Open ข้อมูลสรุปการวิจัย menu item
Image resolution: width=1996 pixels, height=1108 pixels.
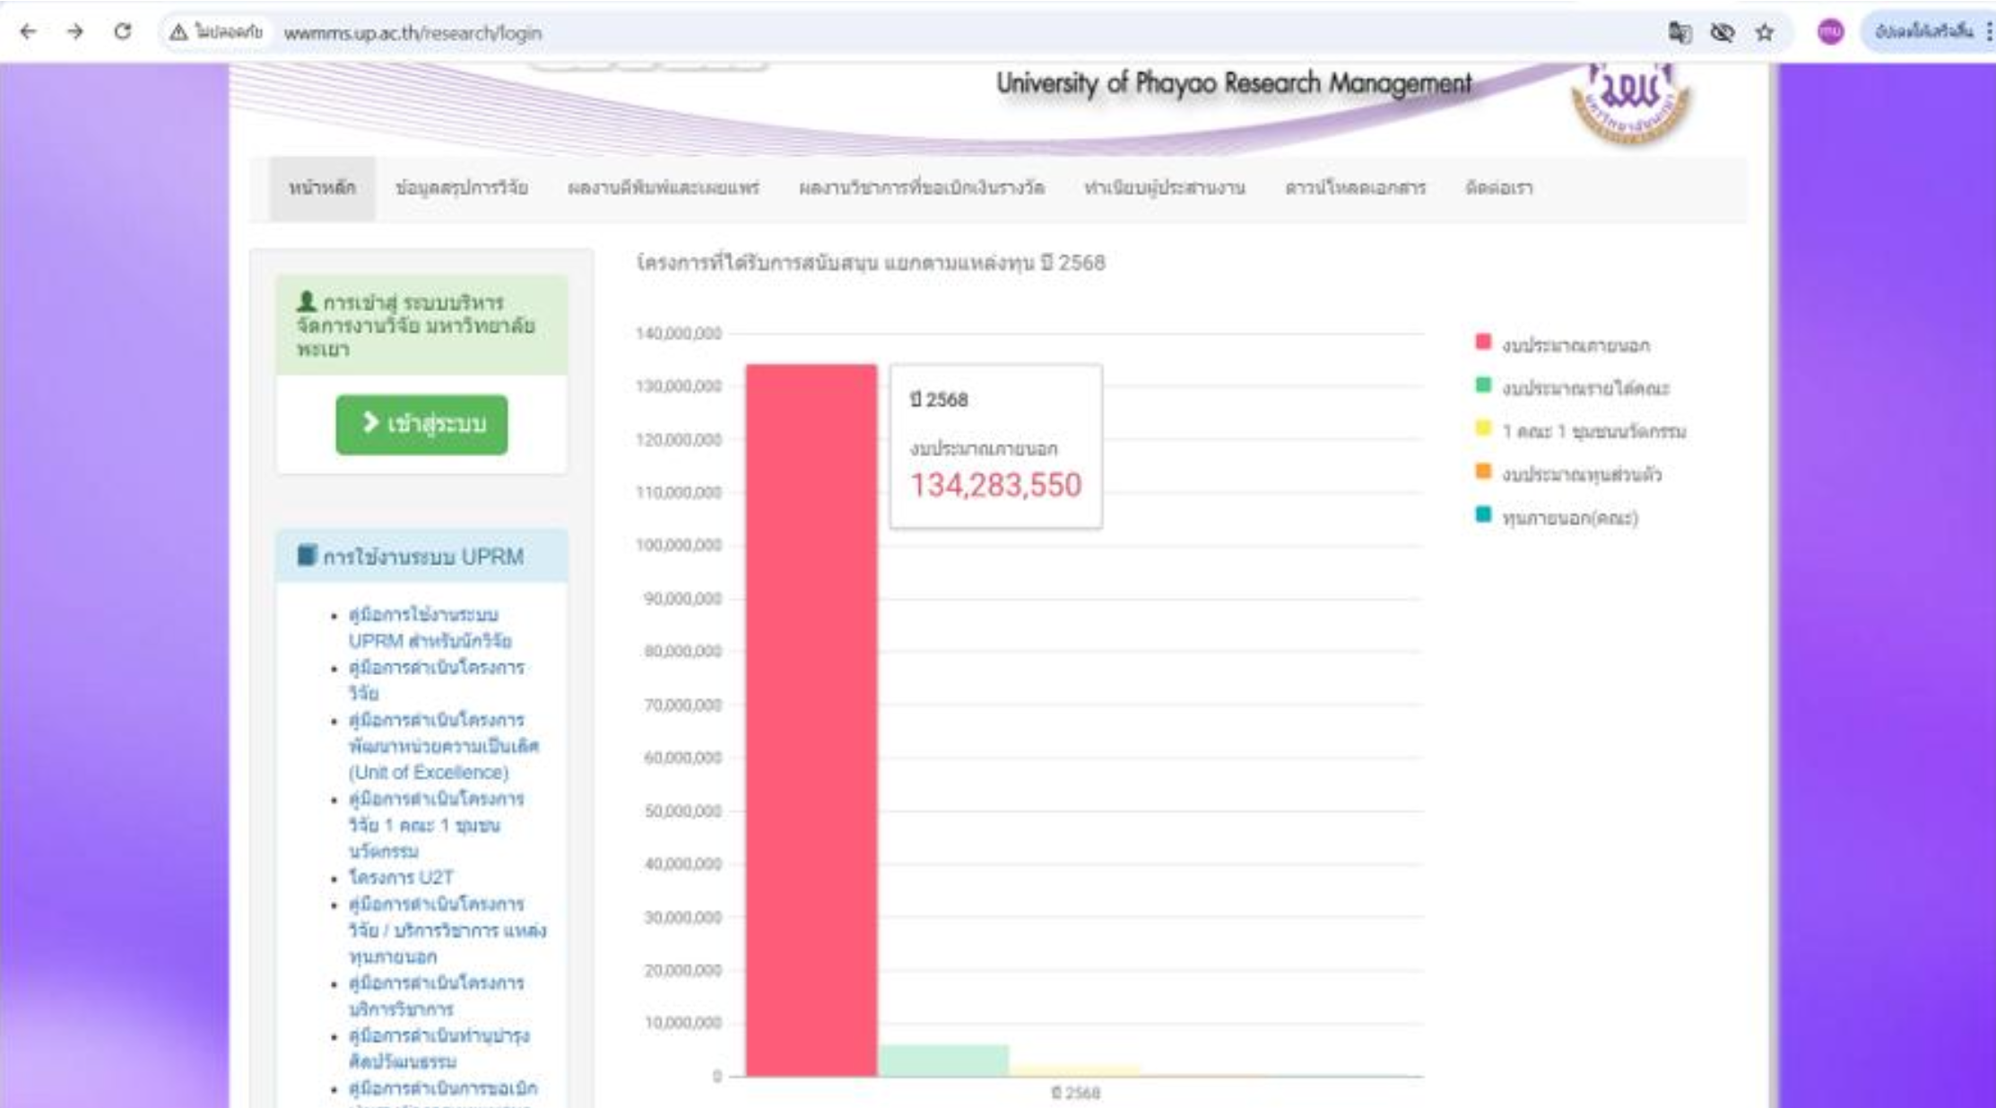coord(461,188)
